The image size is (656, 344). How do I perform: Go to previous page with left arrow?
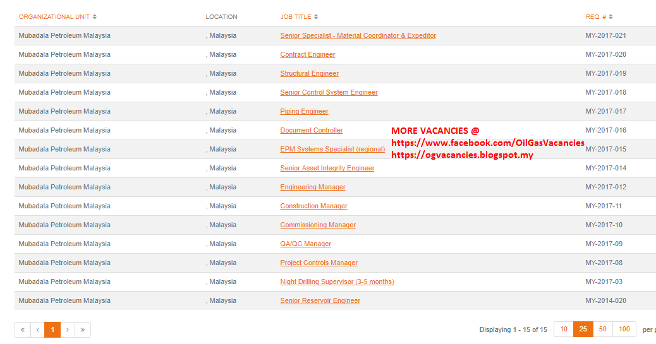(x=37, y=329)
